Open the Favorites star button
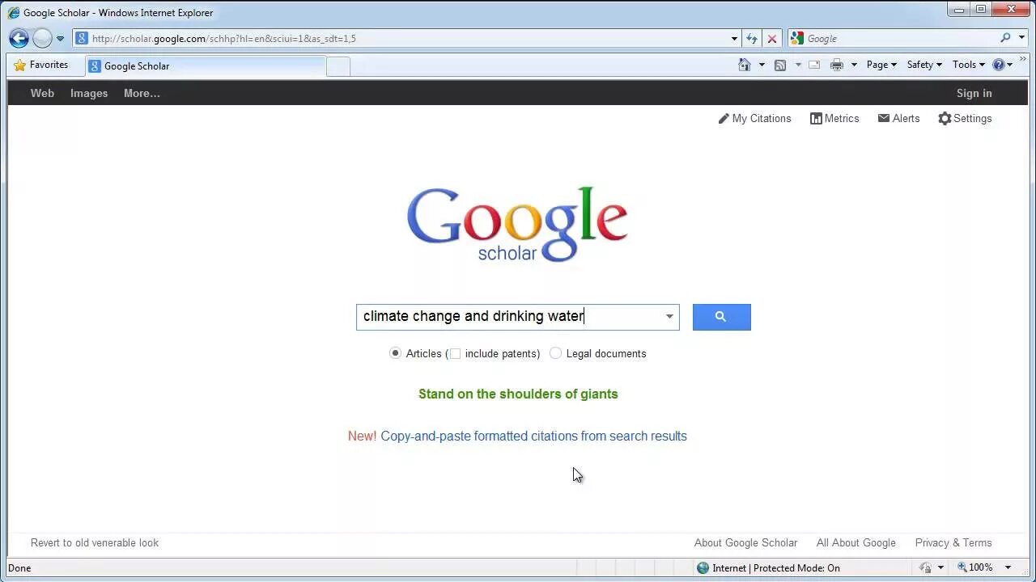This screenshot has width=1036, height=582. [41, 65]
